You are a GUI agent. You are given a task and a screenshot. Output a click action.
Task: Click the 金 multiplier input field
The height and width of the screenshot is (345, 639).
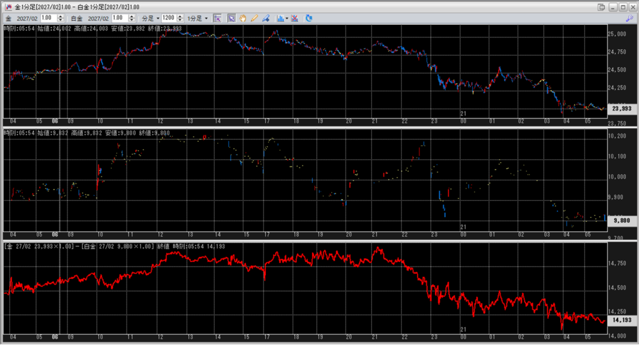pyautogui.click(x=47, y=18)
